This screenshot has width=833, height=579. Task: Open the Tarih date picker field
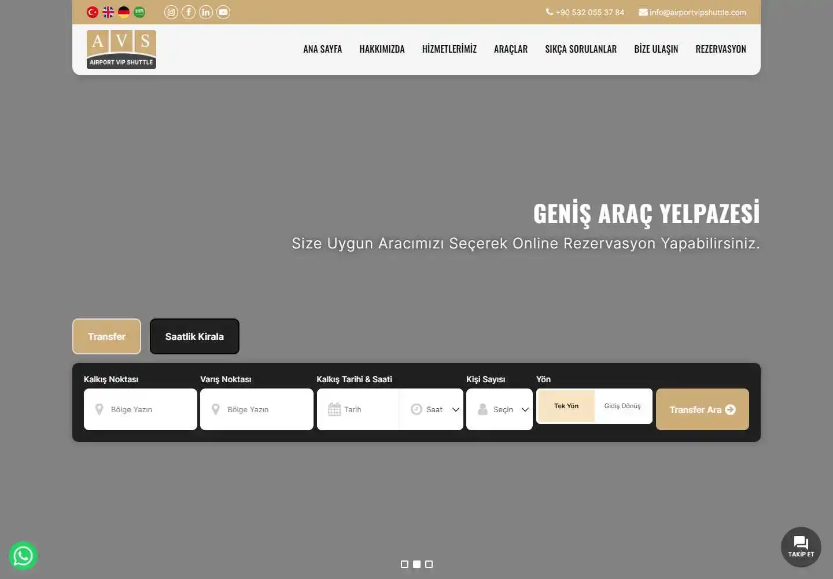[357, 409]
